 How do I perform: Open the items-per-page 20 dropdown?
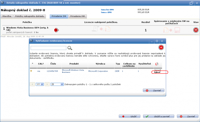click(57, 84)
